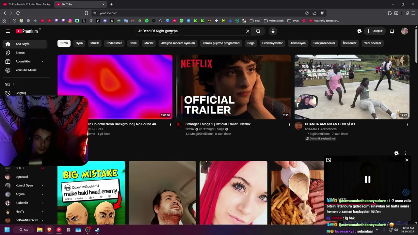418x235 pixels.
Task: Clear the search box with X icon
Action: pos(248,31)
